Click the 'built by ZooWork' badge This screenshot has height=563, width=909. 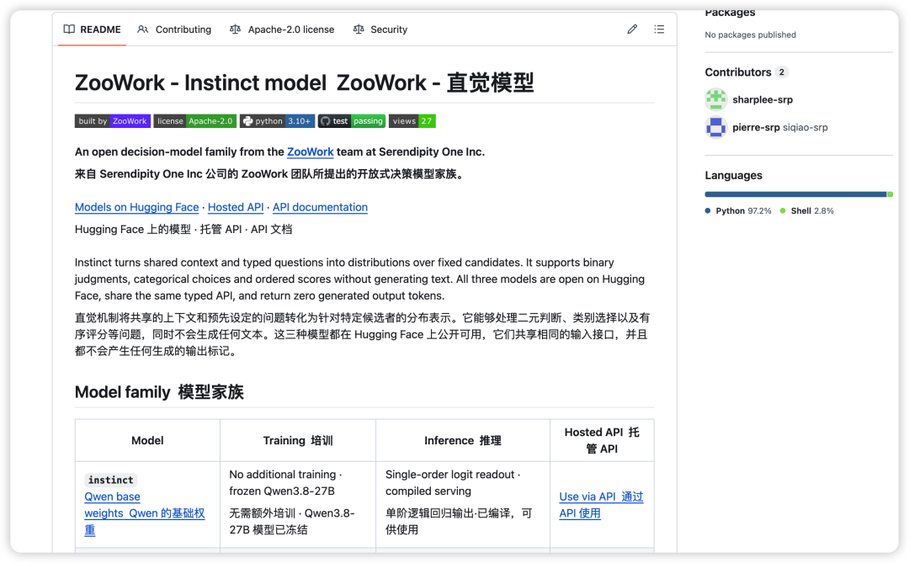coord(113,120)
